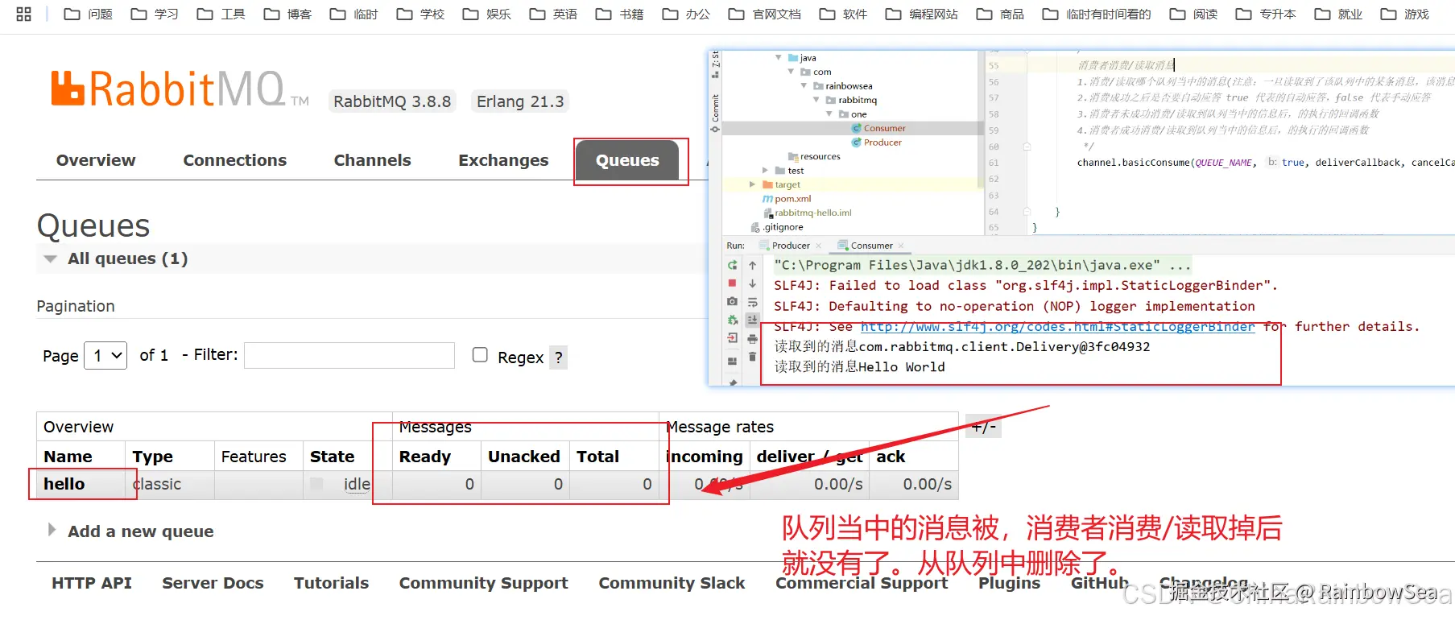Open the Community Slack footer link
This screenshot has width=1455, height=620.
click(x=672, y=583)
